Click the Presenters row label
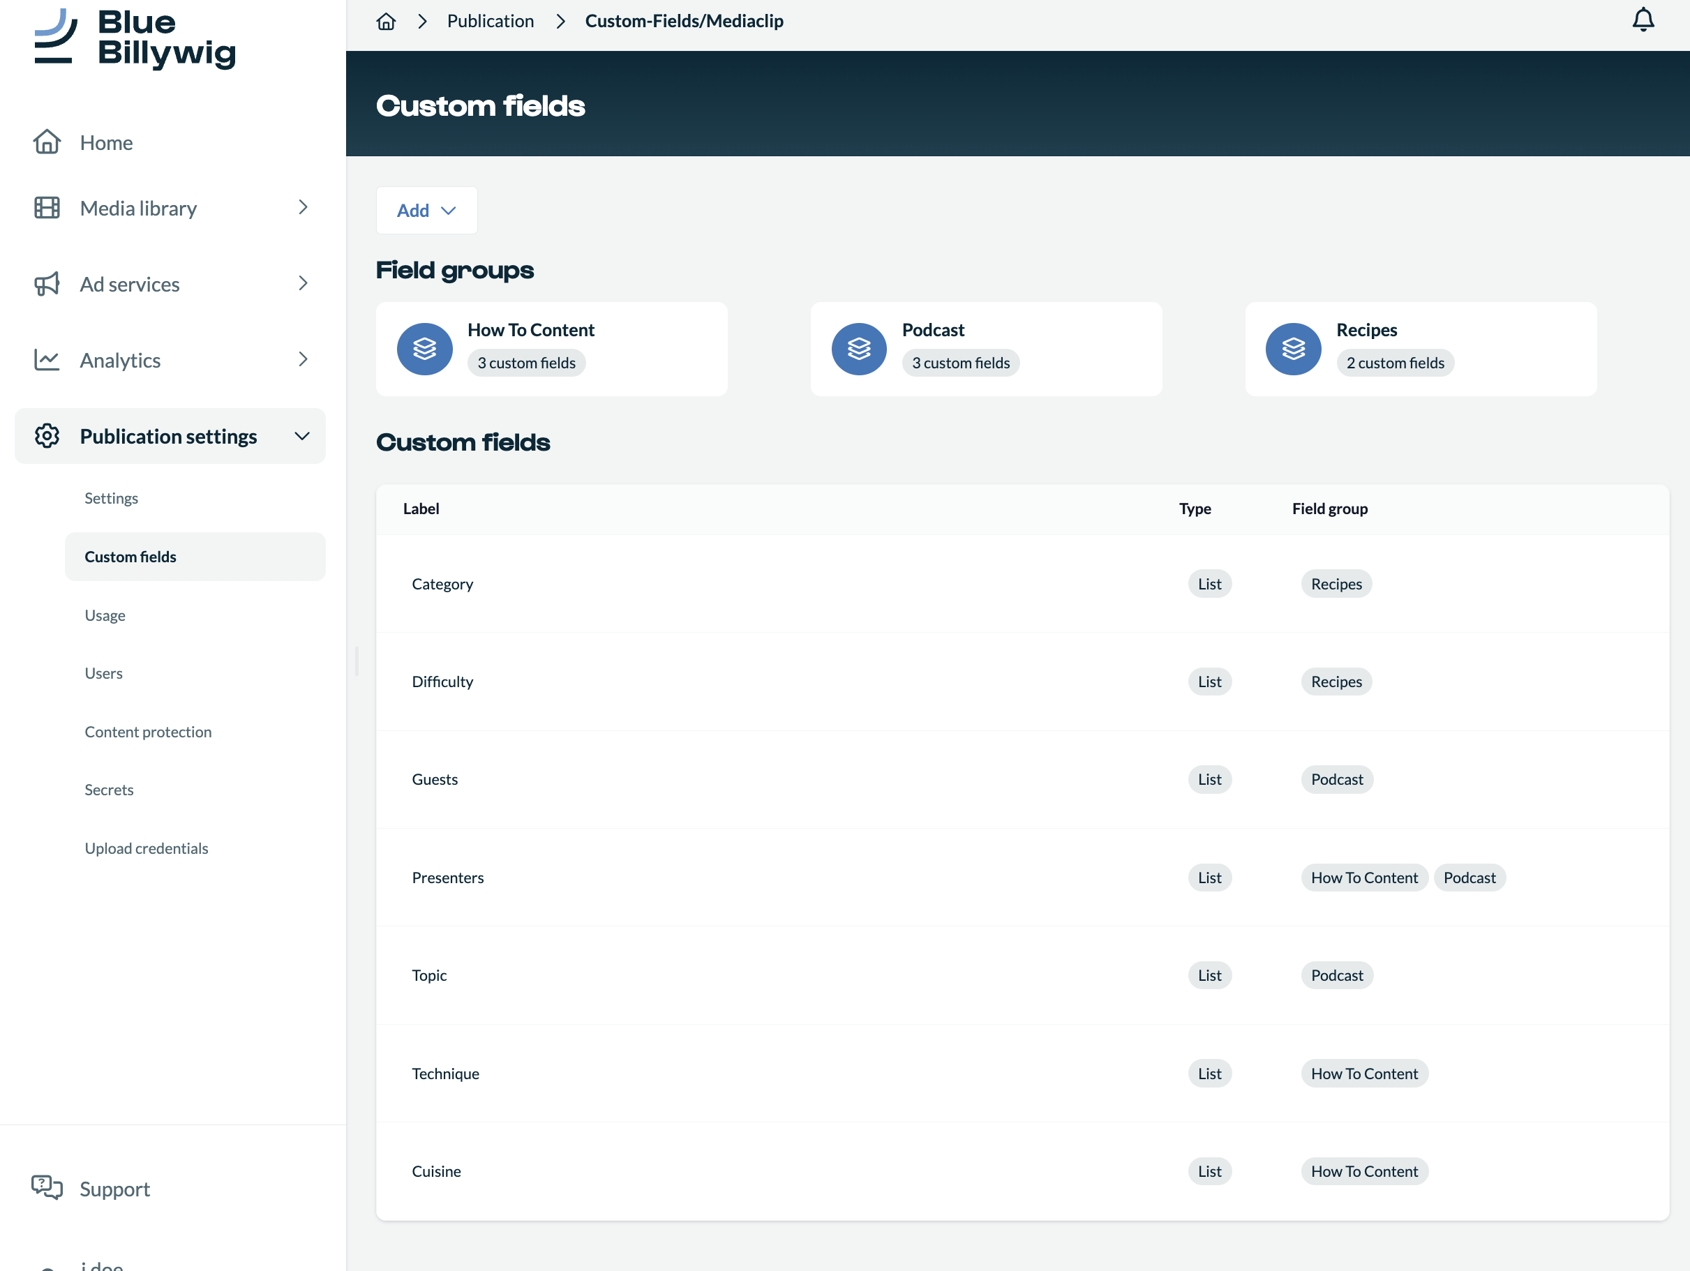This screenshot has width=1690, height=1271. coord(448,878)
